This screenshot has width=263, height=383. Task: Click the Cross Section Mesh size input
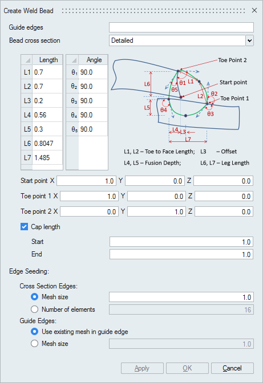(181, 297)
